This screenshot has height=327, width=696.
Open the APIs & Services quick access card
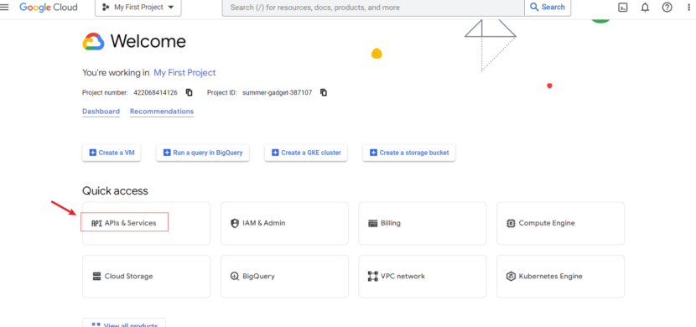click(x=146, y=223)
